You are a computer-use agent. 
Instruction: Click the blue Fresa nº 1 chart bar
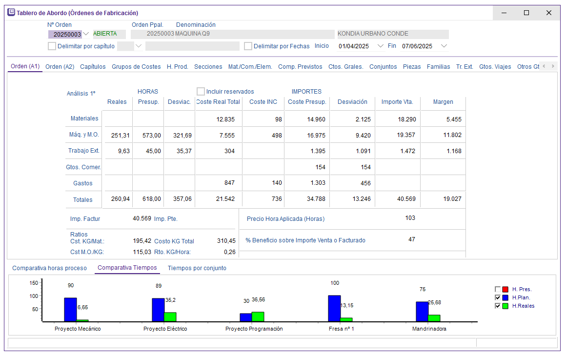pos(334,308)
